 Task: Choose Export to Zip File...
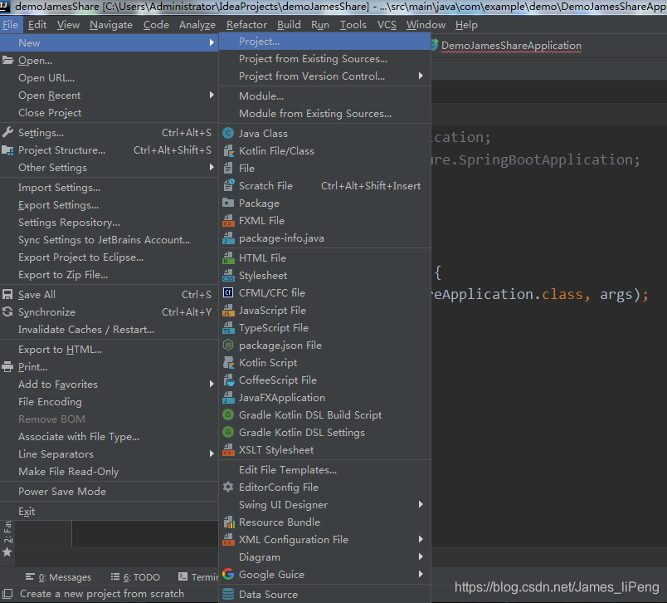point(109,275)
